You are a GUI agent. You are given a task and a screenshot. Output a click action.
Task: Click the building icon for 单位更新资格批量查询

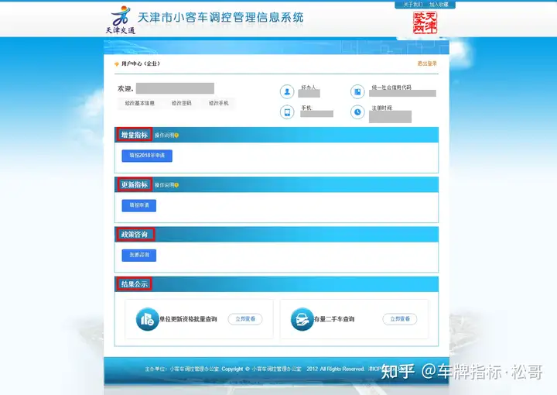coord(147,319)
